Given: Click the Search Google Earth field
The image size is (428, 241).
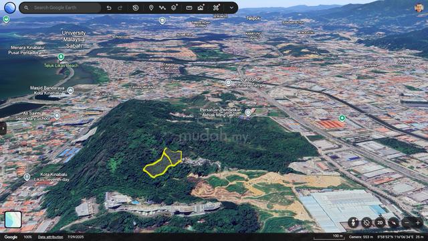Looking at the screenshot, I should 61,7.
